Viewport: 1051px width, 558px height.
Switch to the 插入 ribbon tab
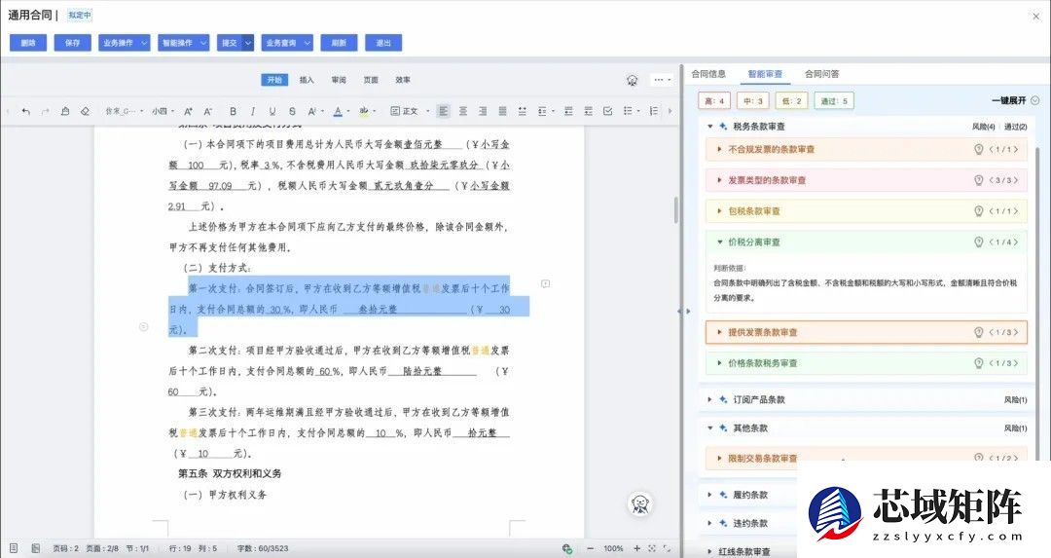click(307, 80)
